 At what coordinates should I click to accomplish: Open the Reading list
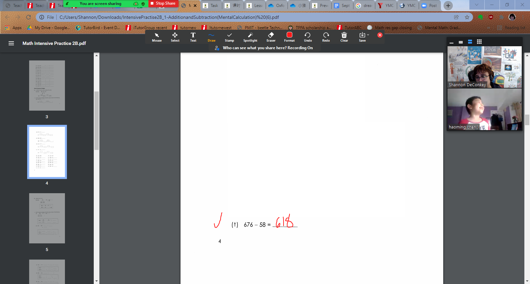[x=511, y=28]
